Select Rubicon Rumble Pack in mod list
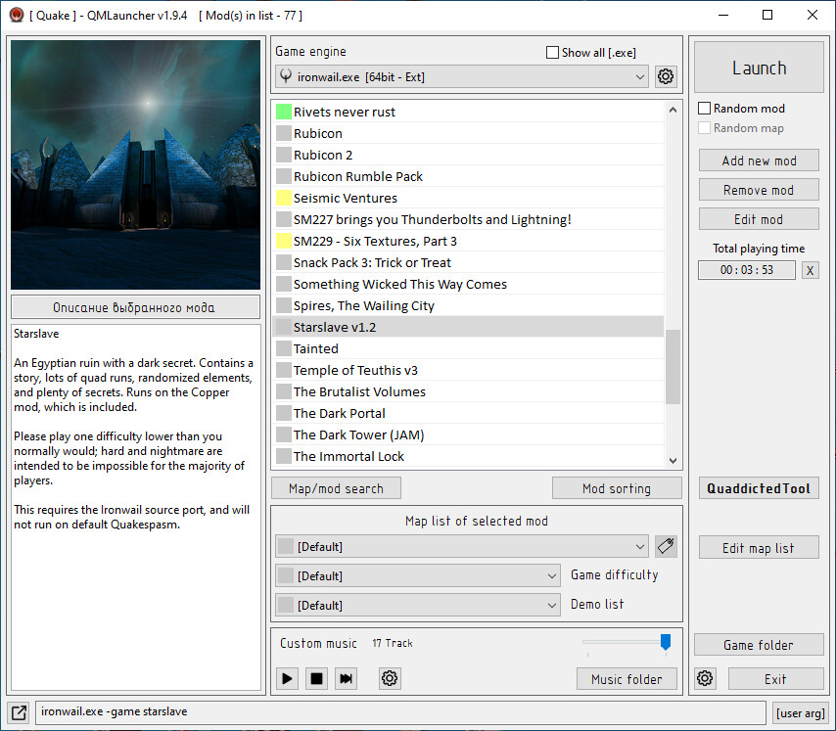Viewport: 836px width, 731px height. click(x=358, y=176)
